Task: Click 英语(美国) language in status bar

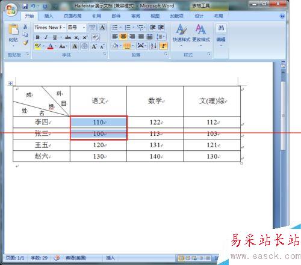Action: 76,258
